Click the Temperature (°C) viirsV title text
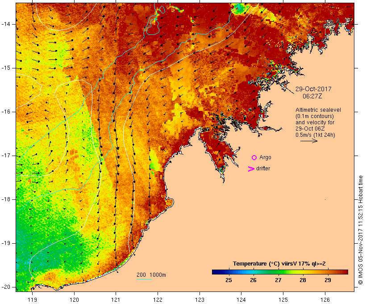The image size is (366, 304). point(279,264)
